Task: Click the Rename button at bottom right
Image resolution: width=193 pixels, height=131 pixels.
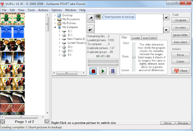Action: tap(183, 123)
